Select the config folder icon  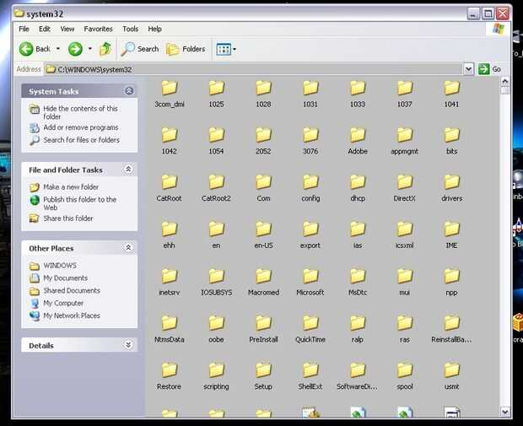[310, 181]
